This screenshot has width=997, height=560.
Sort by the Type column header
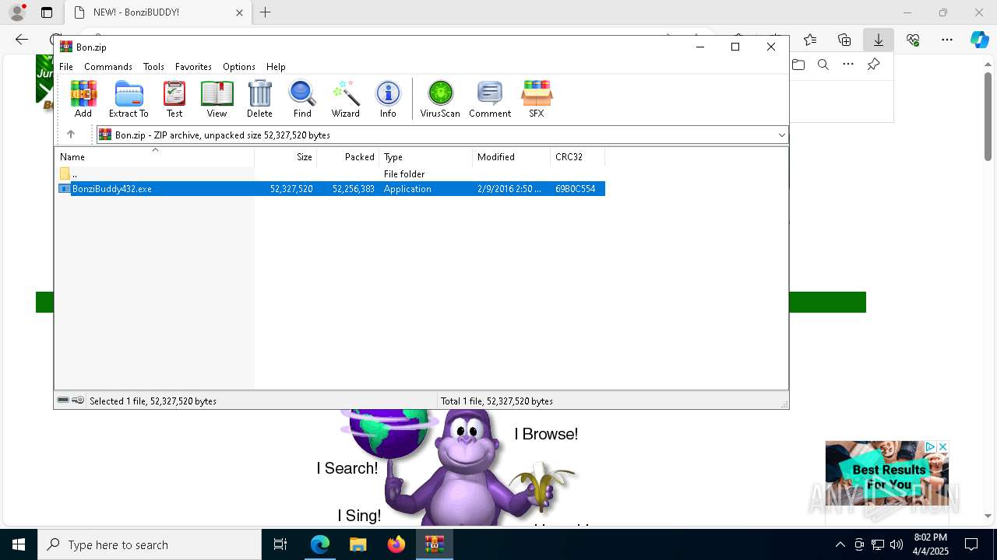click(x=426, y=157)
